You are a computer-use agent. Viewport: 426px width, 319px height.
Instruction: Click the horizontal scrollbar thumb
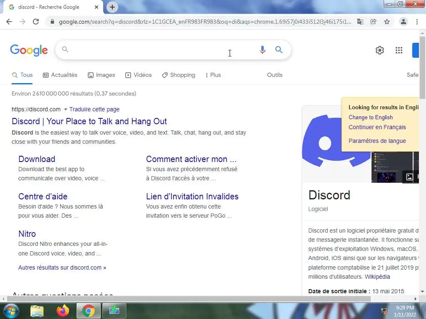[x=189, y=299]
